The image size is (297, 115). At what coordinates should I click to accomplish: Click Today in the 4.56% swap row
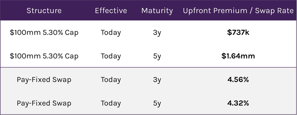[x=111, y=80]
